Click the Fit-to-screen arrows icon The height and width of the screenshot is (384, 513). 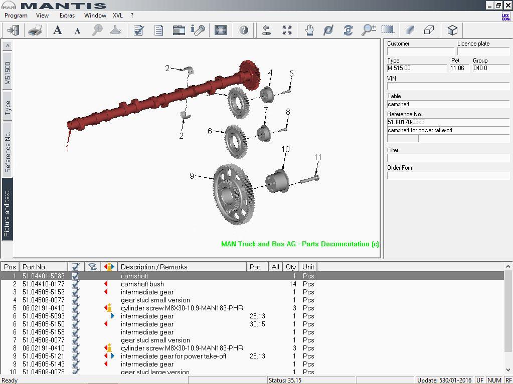[x=287, y=30]
